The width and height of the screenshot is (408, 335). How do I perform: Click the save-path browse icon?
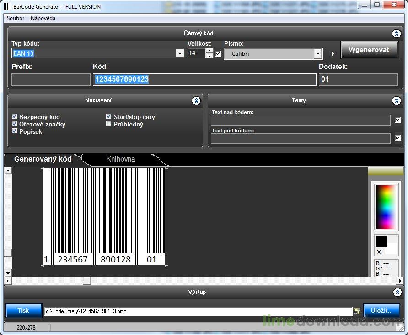(357, 311)
